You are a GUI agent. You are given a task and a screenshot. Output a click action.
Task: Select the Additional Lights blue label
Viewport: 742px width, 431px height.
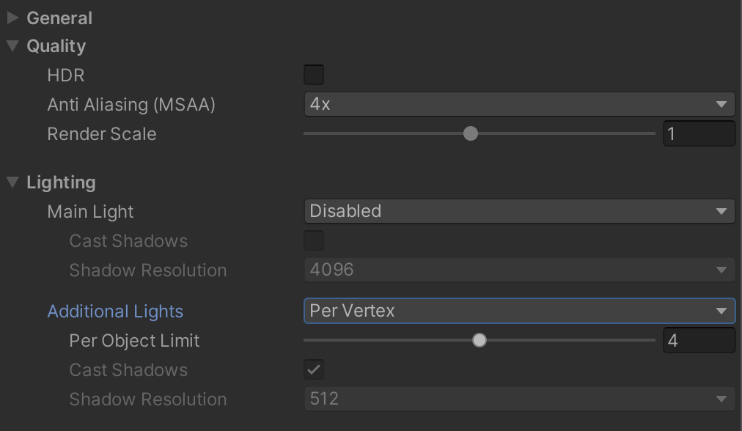(115, 311)
